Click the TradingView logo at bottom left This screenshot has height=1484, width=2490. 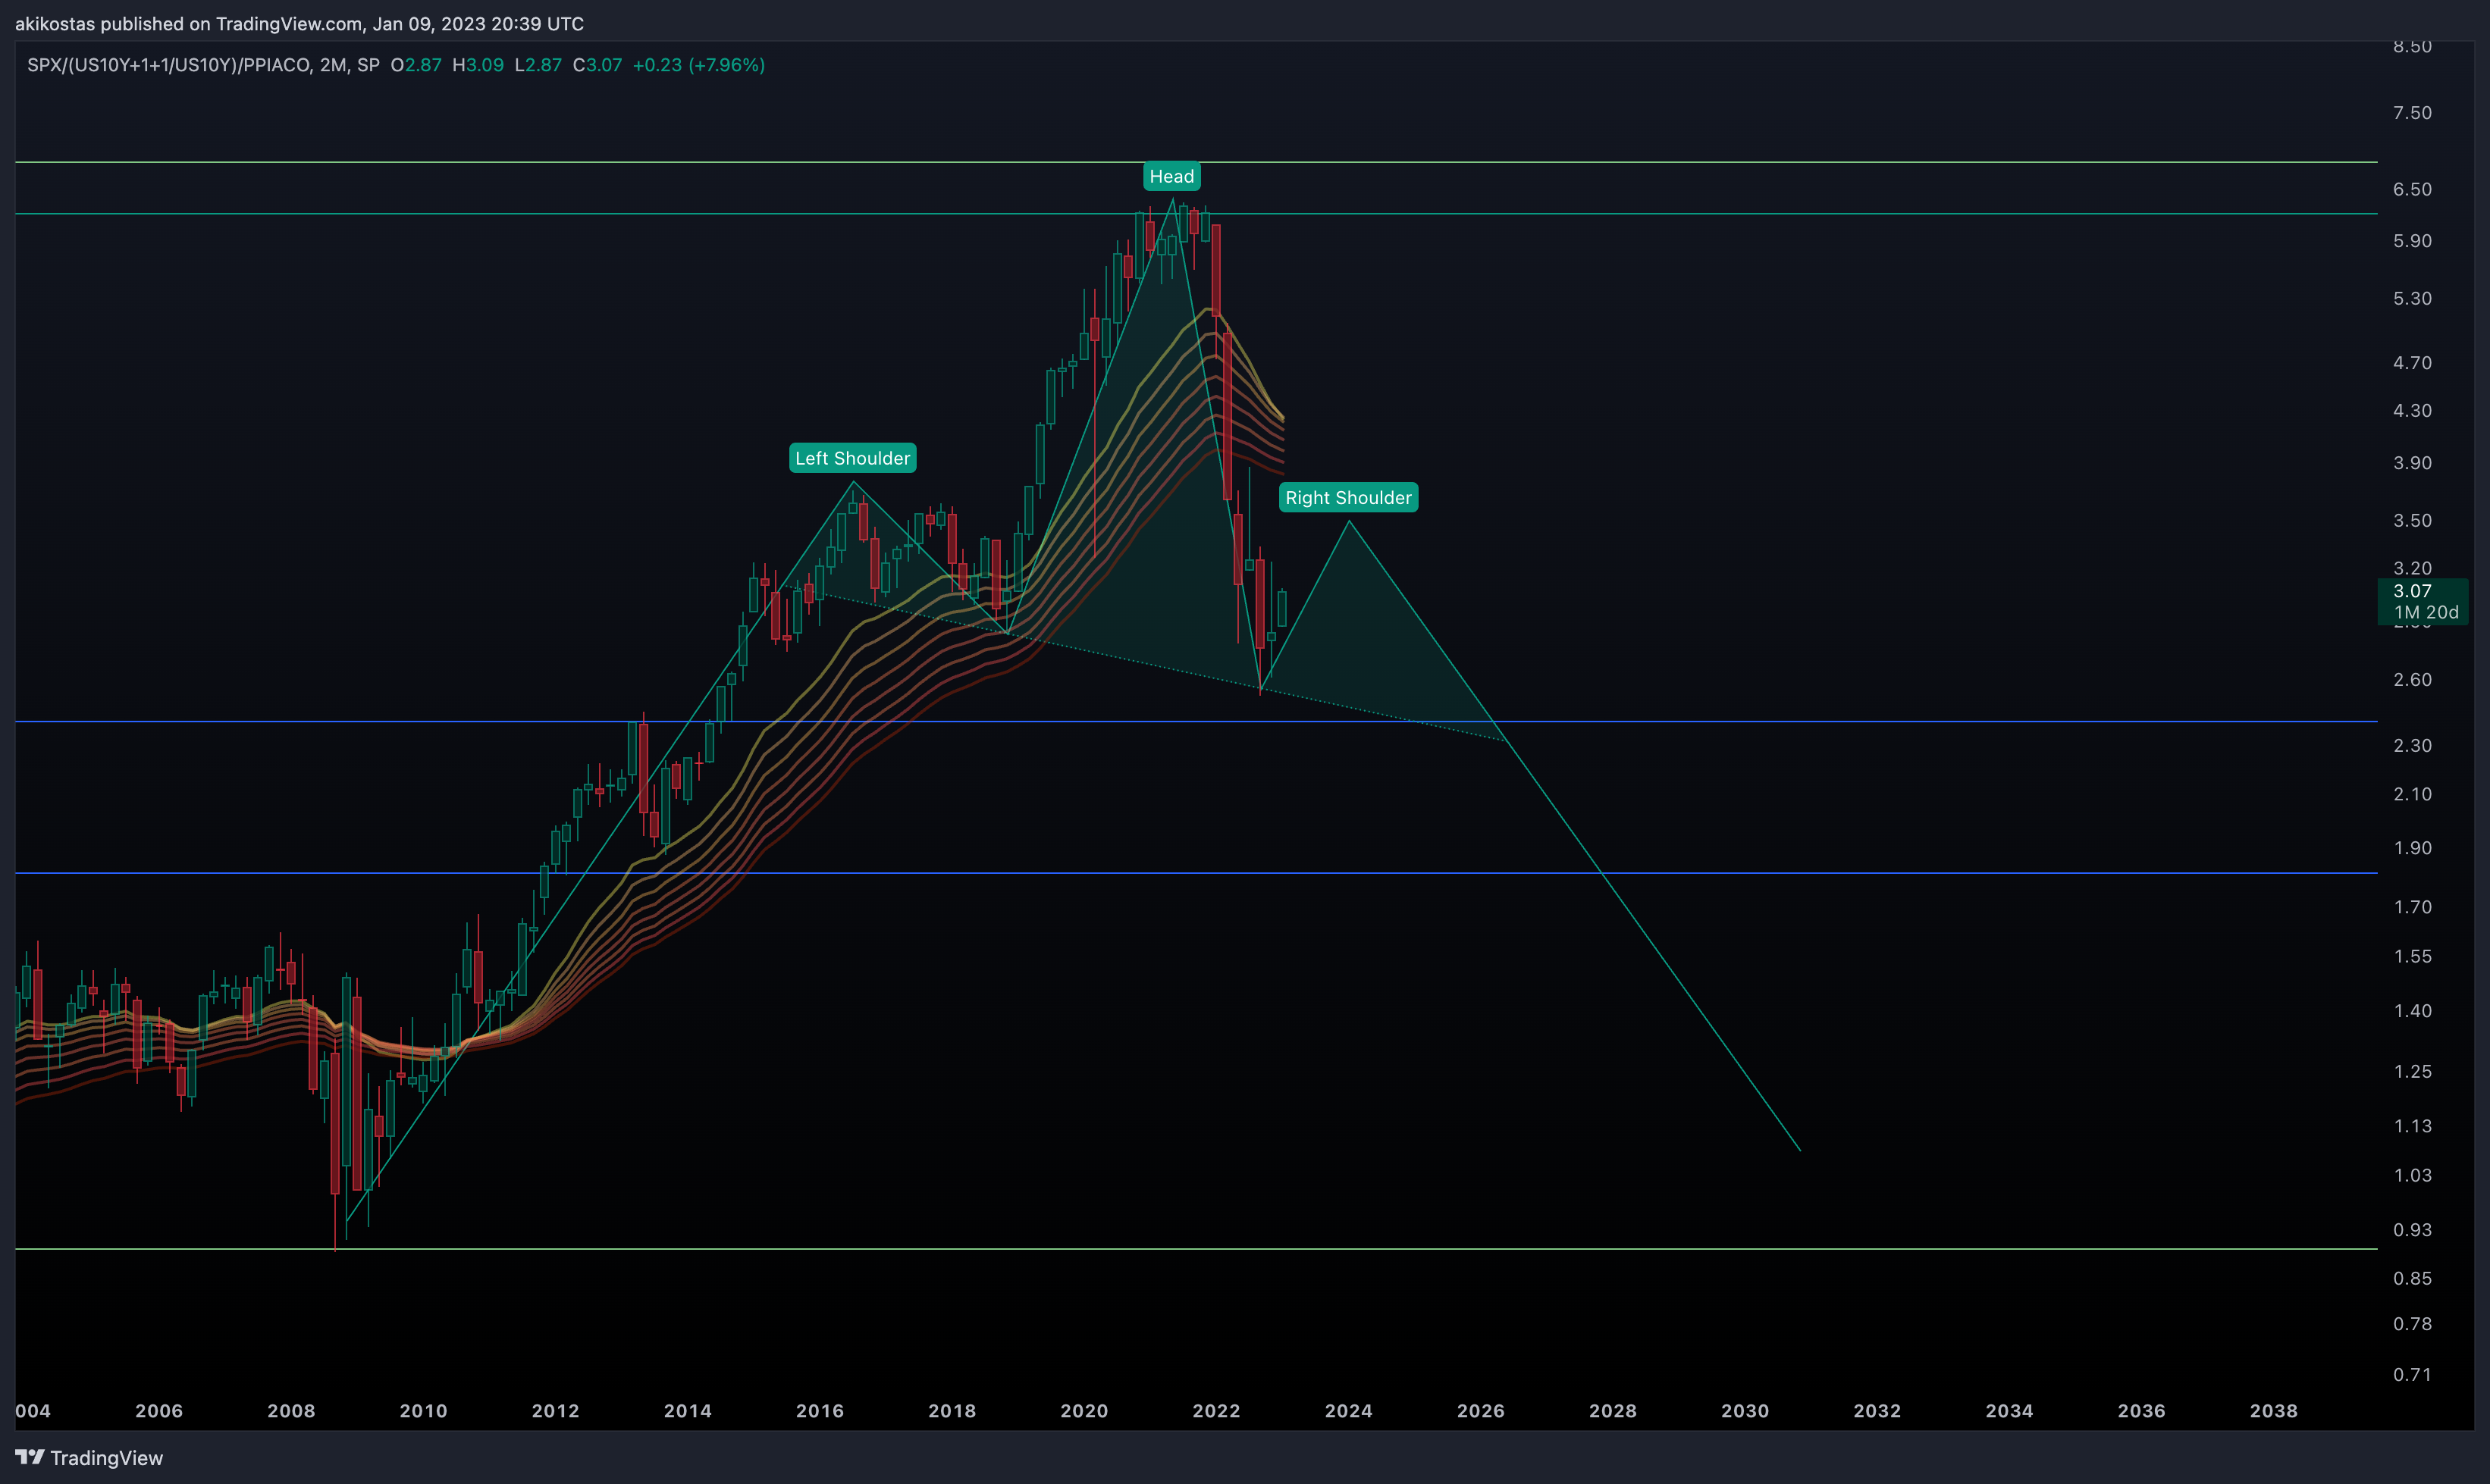[89, 1457]
